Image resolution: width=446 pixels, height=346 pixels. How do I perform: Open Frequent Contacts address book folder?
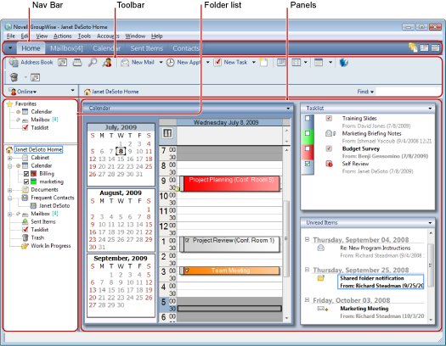48,198
